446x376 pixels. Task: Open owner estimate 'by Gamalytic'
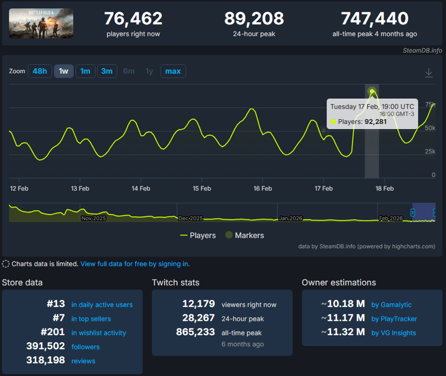(391, 305)
